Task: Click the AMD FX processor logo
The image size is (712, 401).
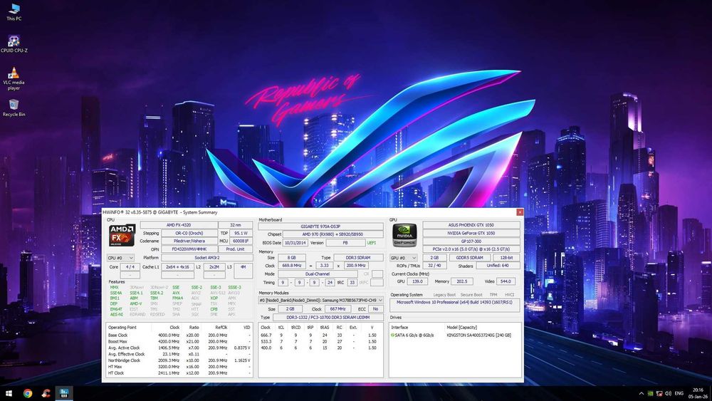Action: tap(122, 235)
